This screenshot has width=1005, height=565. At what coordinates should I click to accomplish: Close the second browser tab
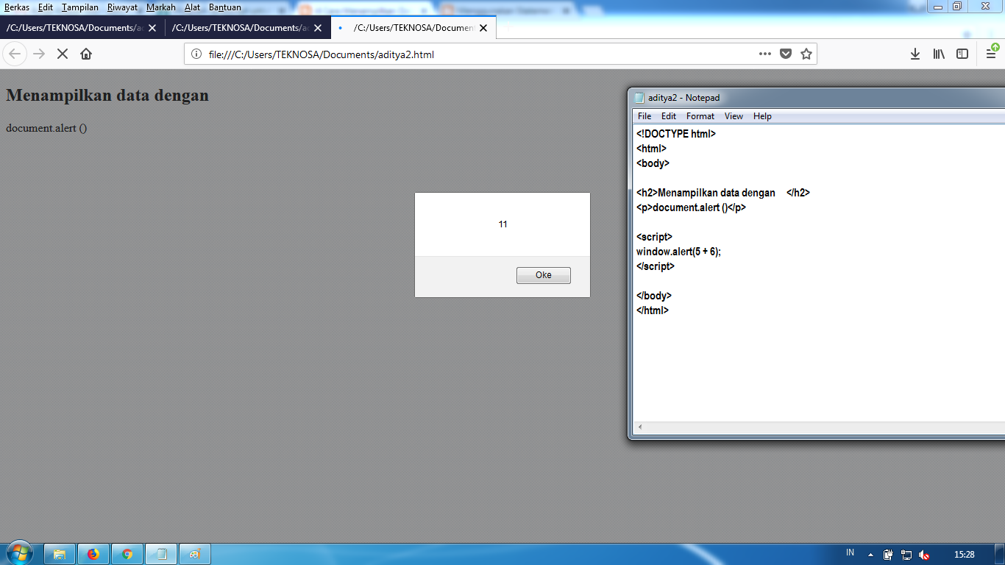[319, 28]
